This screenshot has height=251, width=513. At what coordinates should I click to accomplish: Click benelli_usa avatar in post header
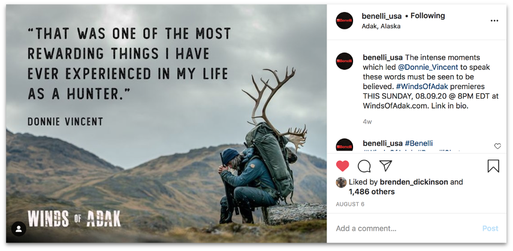344,20
